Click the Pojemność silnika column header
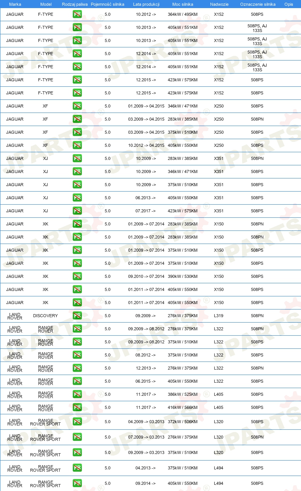 click(x=107, y=4)
